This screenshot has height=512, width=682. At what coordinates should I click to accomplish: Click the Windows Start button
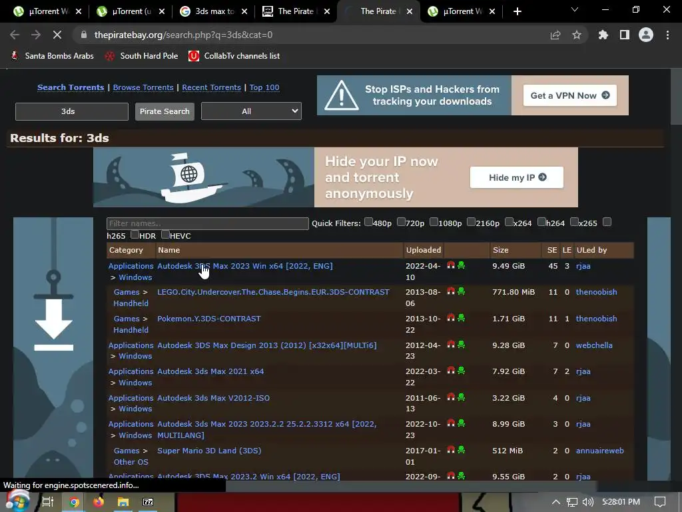point(17,501)
